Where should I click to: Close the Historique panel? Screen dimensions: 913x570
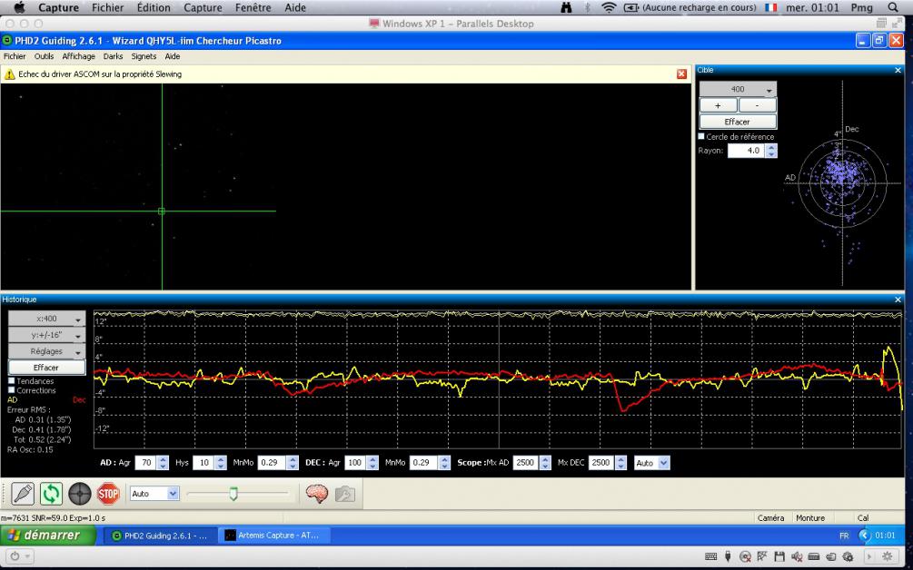click(x=898, y=300)
